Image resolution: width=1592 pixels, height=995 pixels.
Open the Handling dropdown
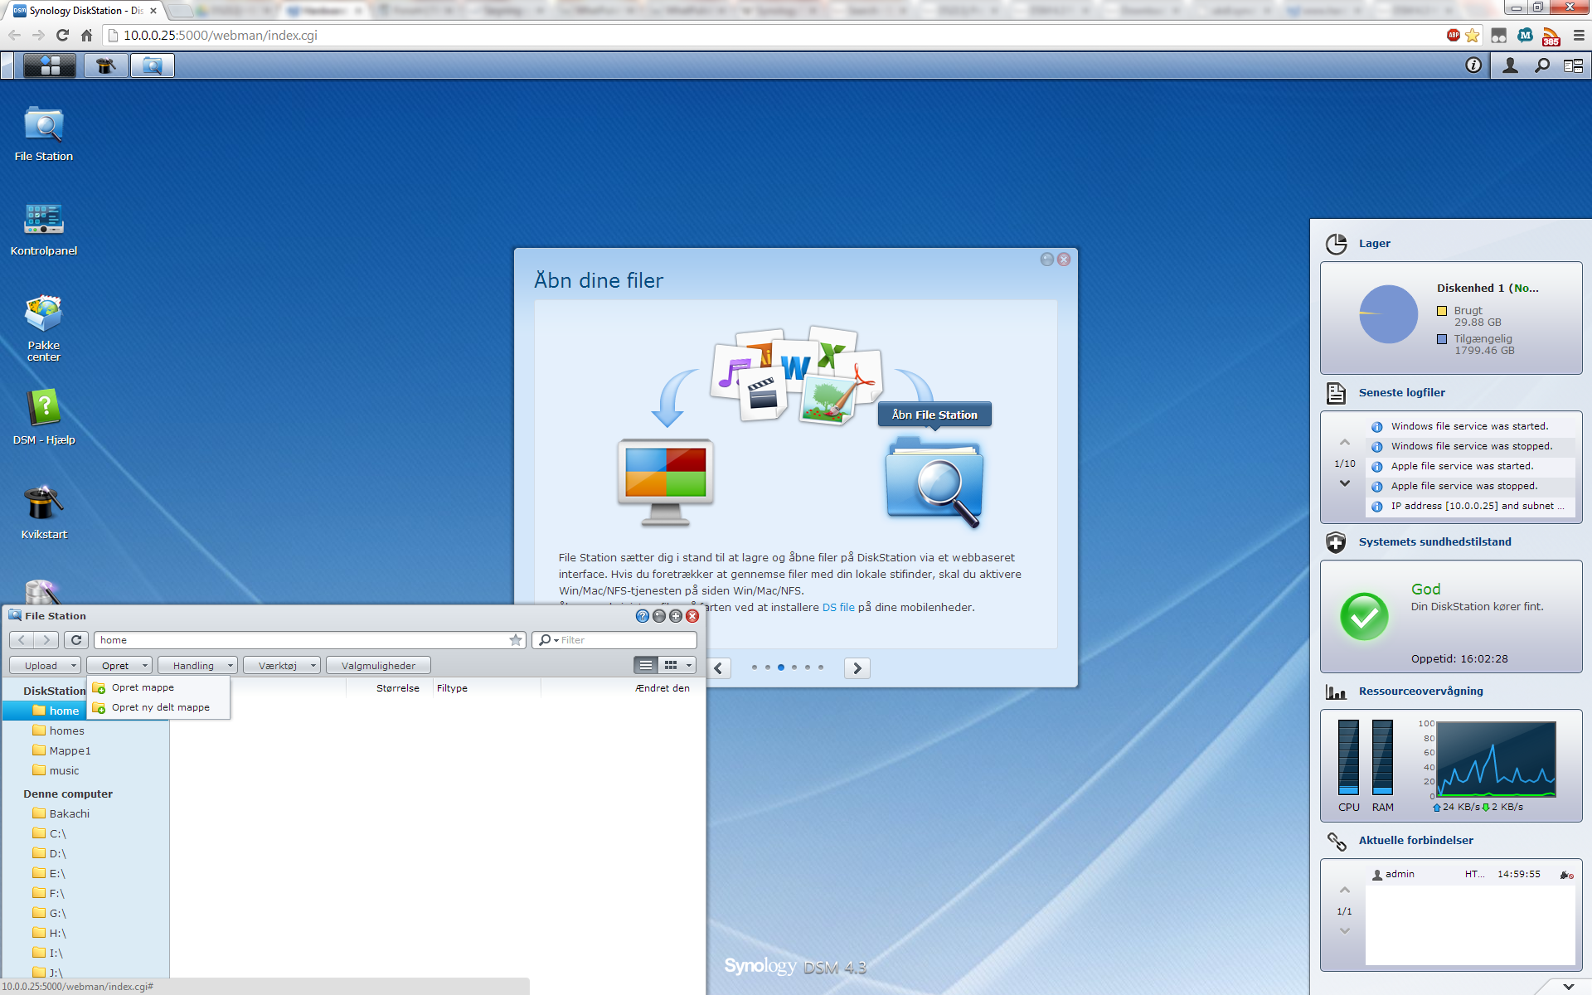click(197, 665)
